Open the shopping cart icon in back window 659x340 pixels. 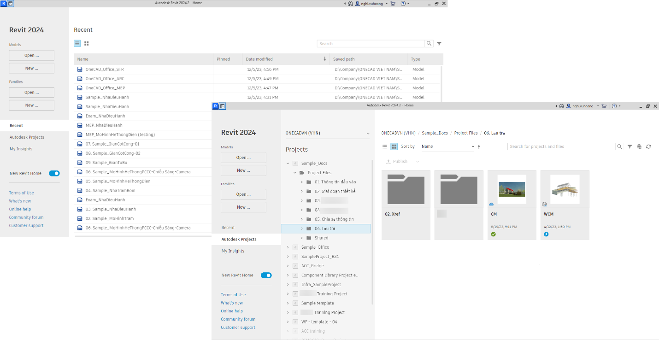(x=393, y=3)
